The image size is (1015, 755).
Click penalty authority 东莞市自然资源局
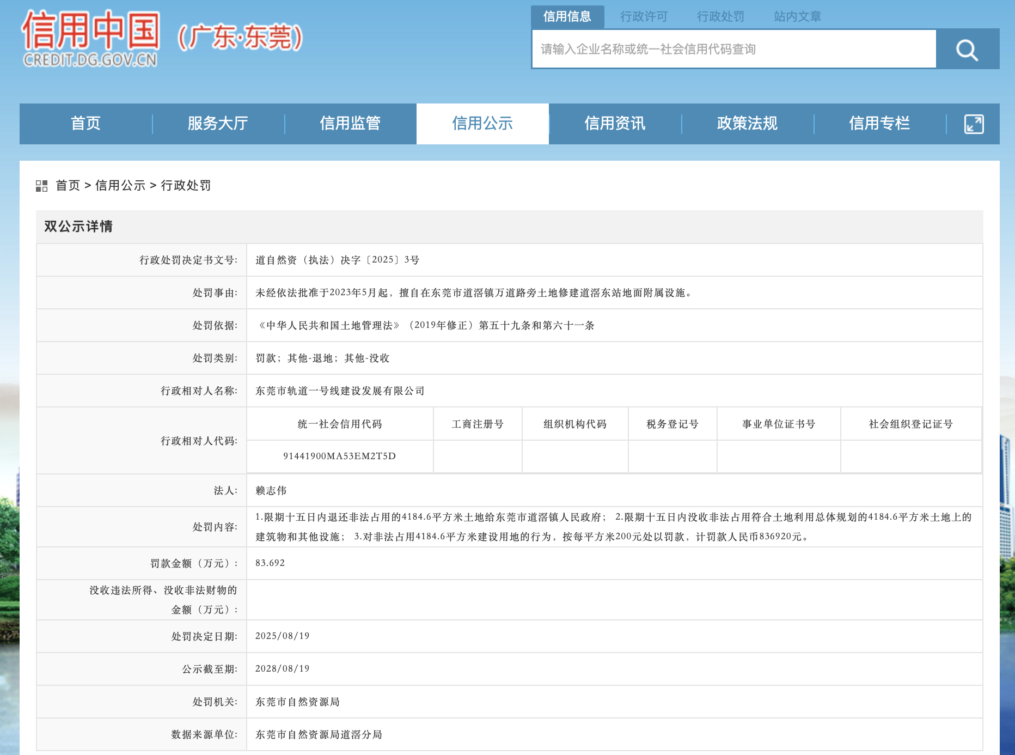(298, 702)
